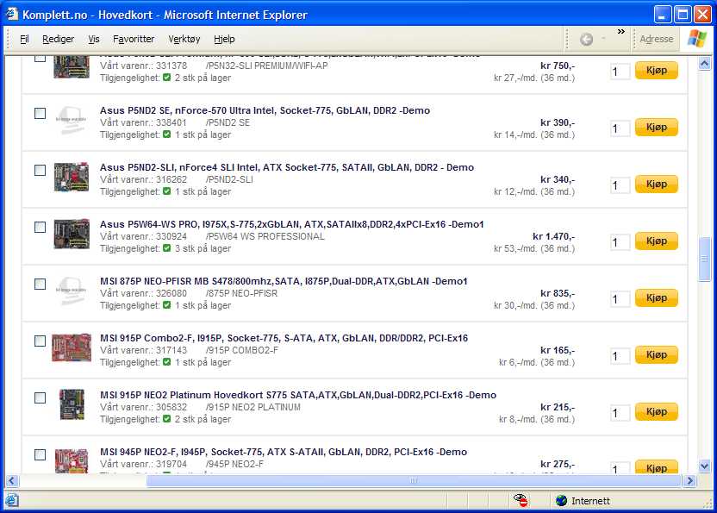The width and height of the screenshot is (717, 513).
Task: Click the Internett zone globe icon
Action: 561,501
